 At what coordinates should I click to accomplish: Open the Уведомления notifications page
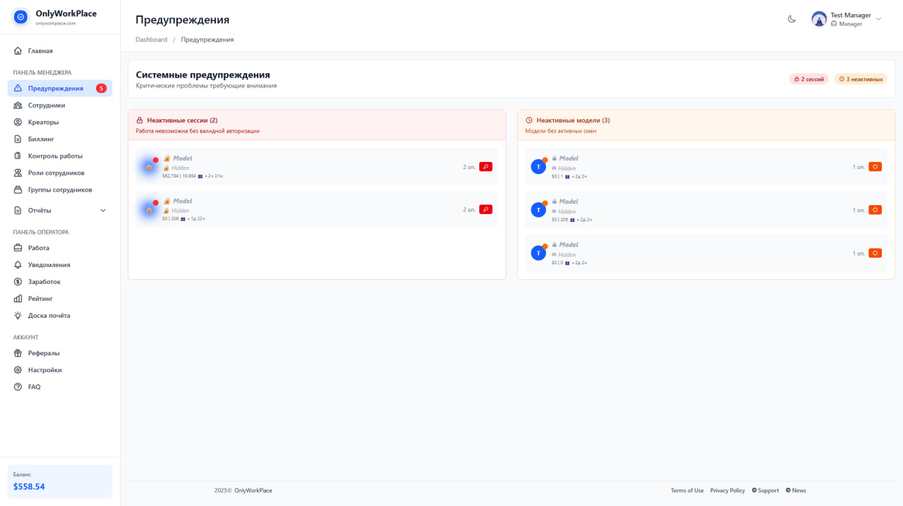point(47,264)
